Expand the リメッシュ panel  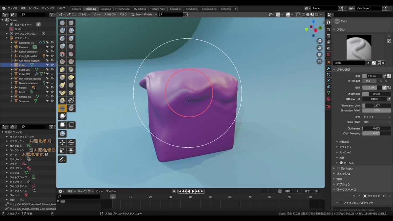343,174
